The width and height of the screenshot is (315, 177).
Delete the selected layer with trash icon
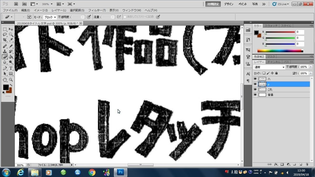[307, 164]
